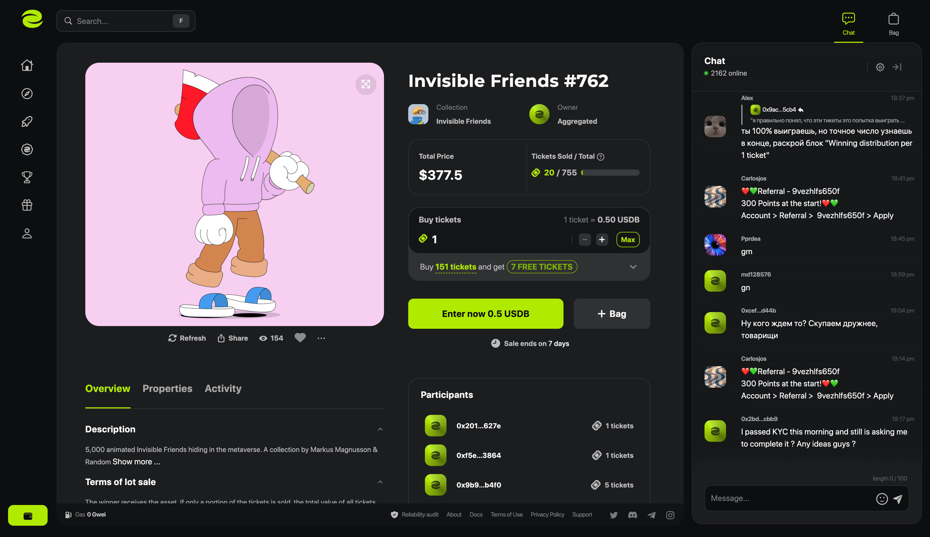Open the Home icon in sidebar

tap(27, 65)
